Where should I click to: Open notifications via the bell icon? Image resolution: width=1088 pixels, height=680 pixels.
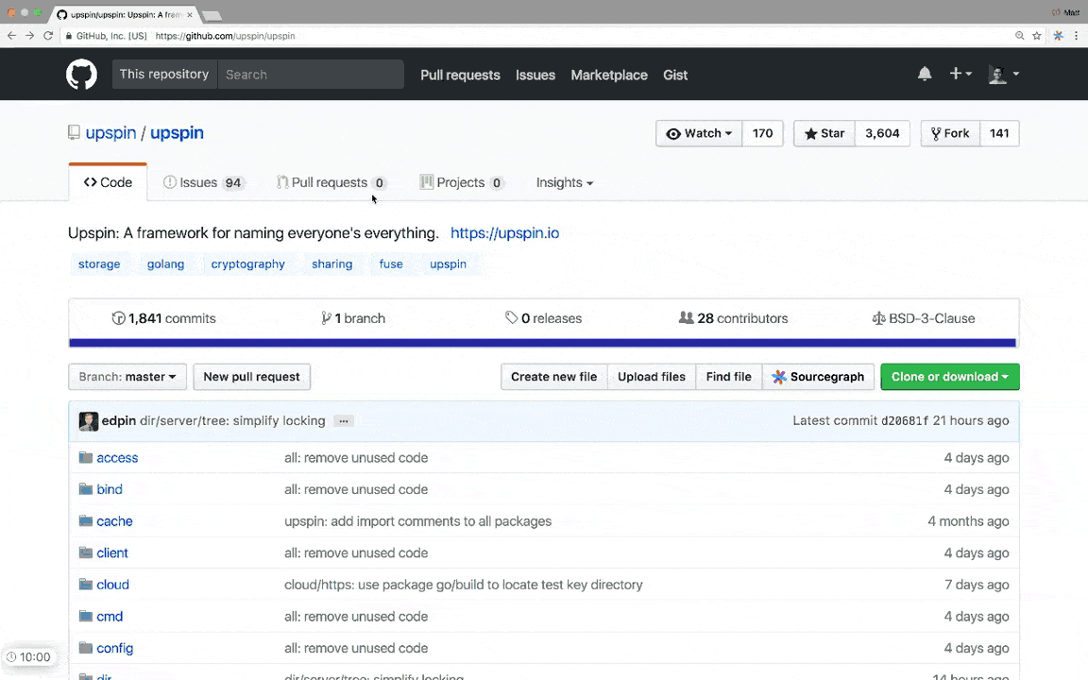pos(924,74)
